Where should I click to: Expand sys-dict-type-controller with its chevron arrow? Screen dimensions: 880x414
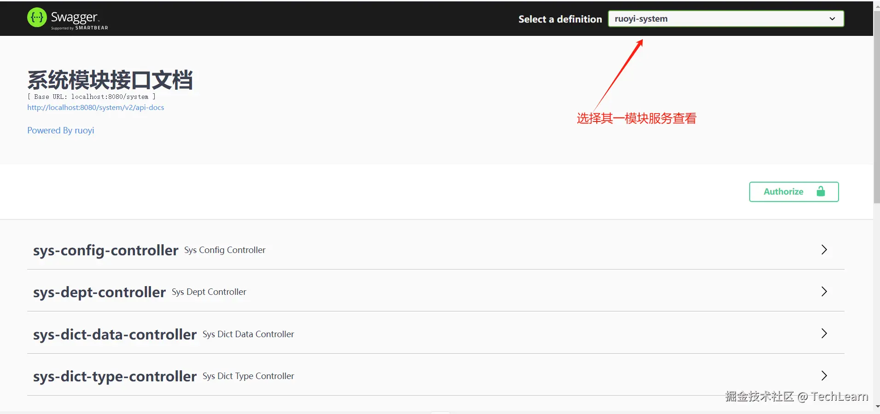click(824, 375)
